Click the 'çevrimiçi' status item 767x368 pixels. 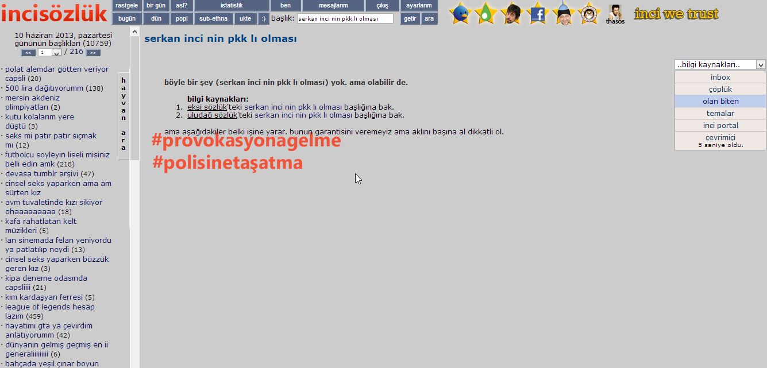coord(720,141)
